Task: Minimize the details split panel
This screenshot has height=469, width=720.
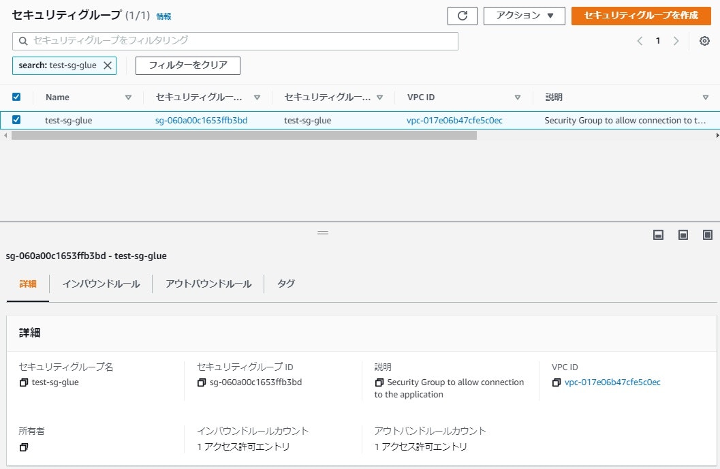Action: 658,235
